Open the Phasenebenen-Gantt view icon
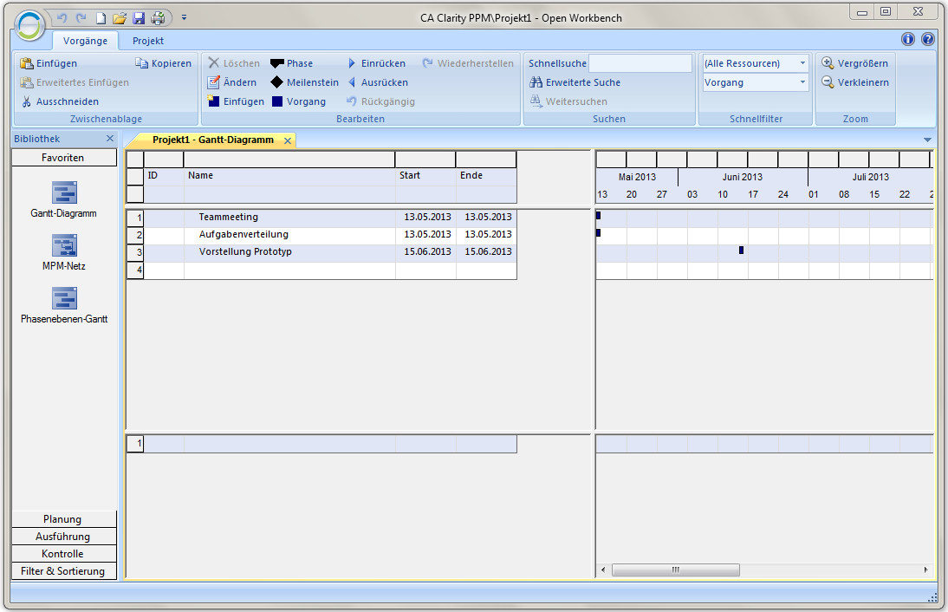This screenshot has height=612, width=948. tap(64, 305)
